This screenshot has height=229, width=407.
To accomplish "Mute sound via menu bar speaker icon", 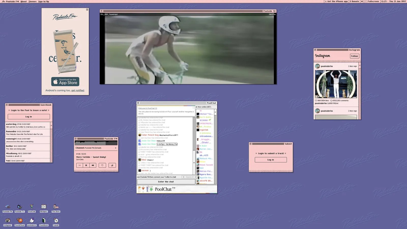I will 362,2.
